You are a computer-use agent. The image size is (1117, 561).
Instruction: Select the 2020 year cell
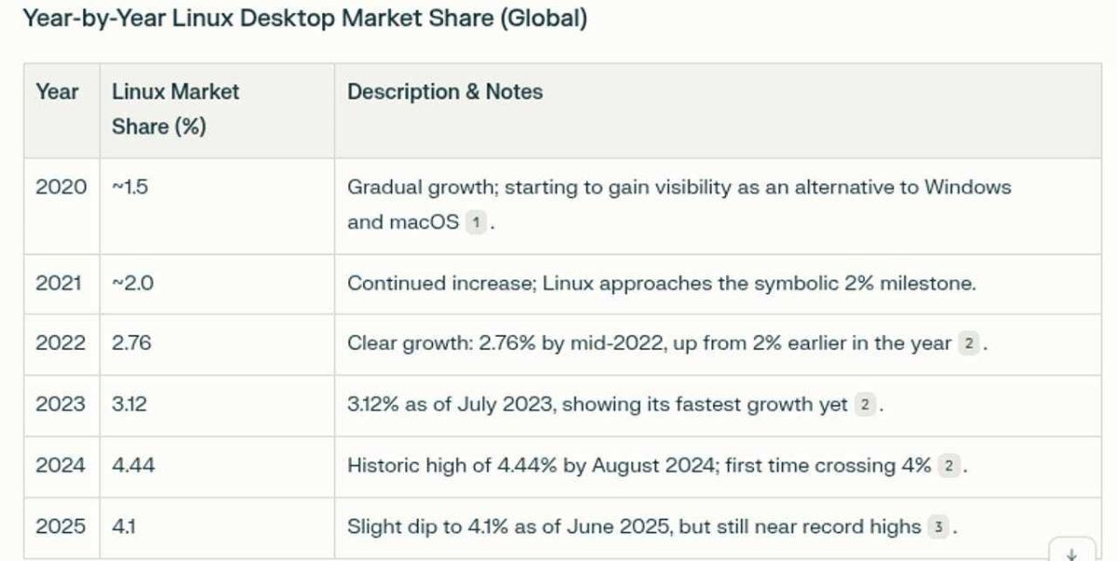[x=61, y=187]
